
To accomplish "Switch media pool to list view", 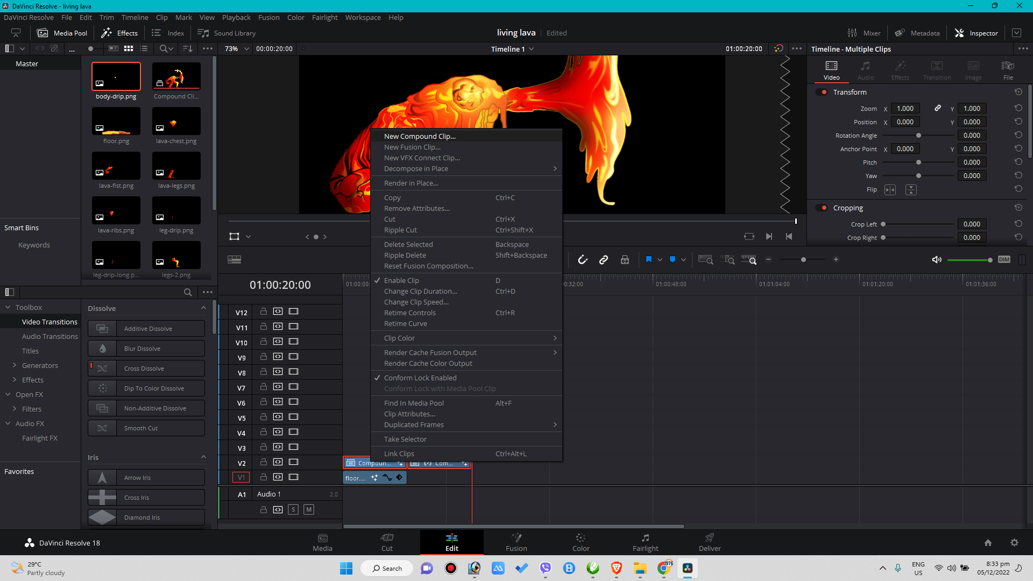I will 144,48.
